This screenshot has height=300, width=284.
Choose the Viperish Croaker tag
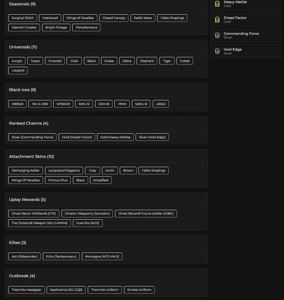24,28
